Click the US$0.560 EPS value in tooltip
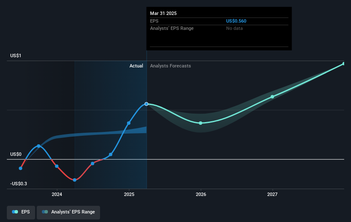This screenshot has height=222, width=351. pos(236,21)
